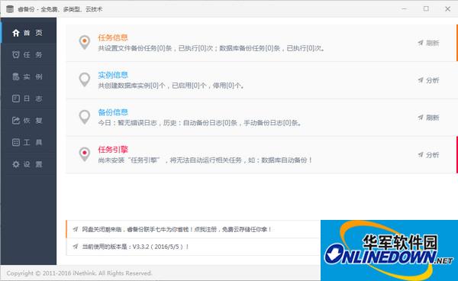Open the 任务 tasks sidebar item

pos(28,55)
